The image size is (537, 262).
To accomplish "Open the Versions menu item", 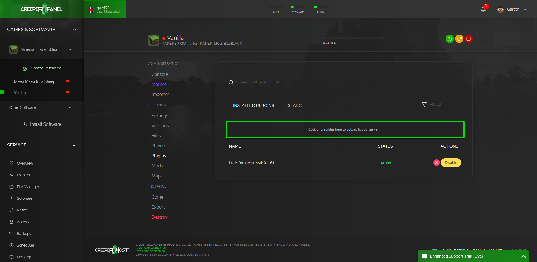I will pyautogui.click(x=160, y=126).
